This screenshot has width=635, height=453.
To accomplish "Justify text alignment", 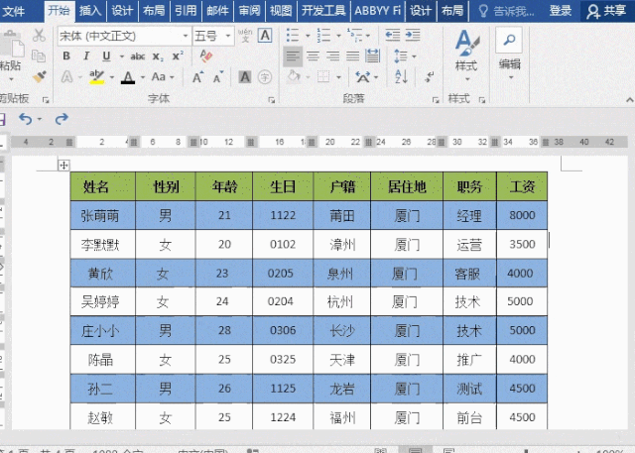I will tap(353, 56).
